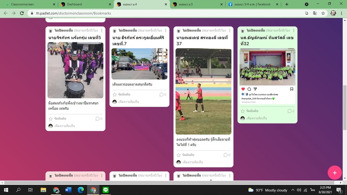Open options menu on นาย ธีรภัทร์ post

(166, 30)
